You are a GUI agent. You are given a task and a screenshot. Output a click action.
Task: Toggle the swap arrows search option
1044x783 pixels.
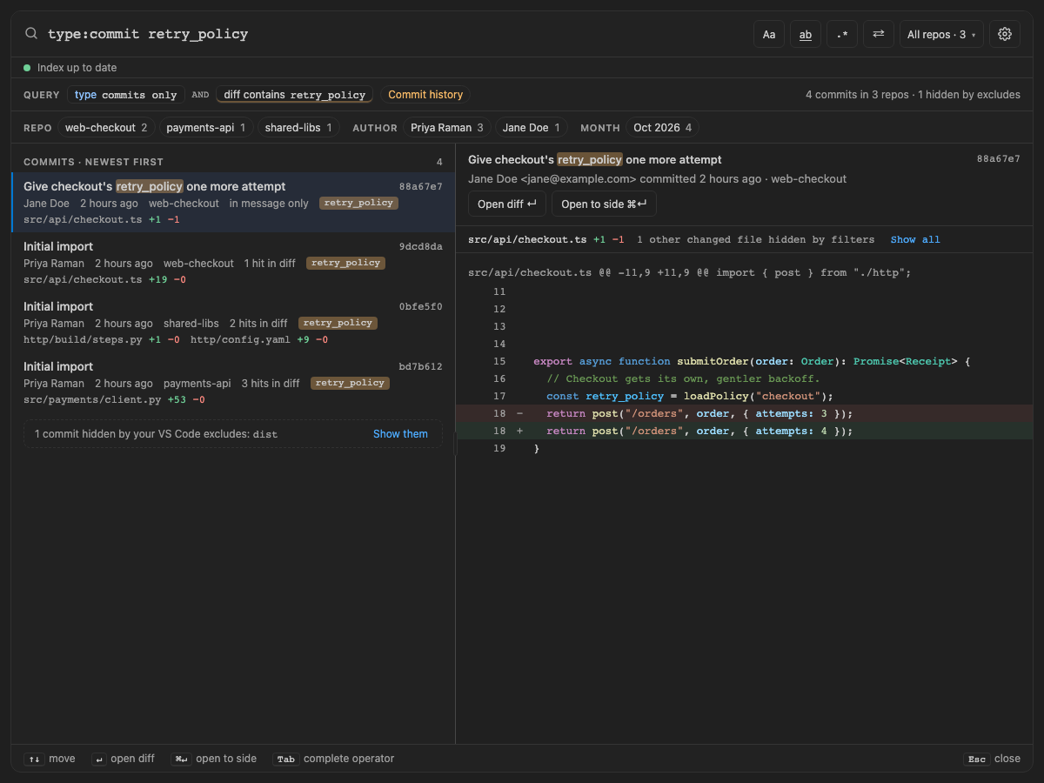pyautogui.click(x=879, y=34)
